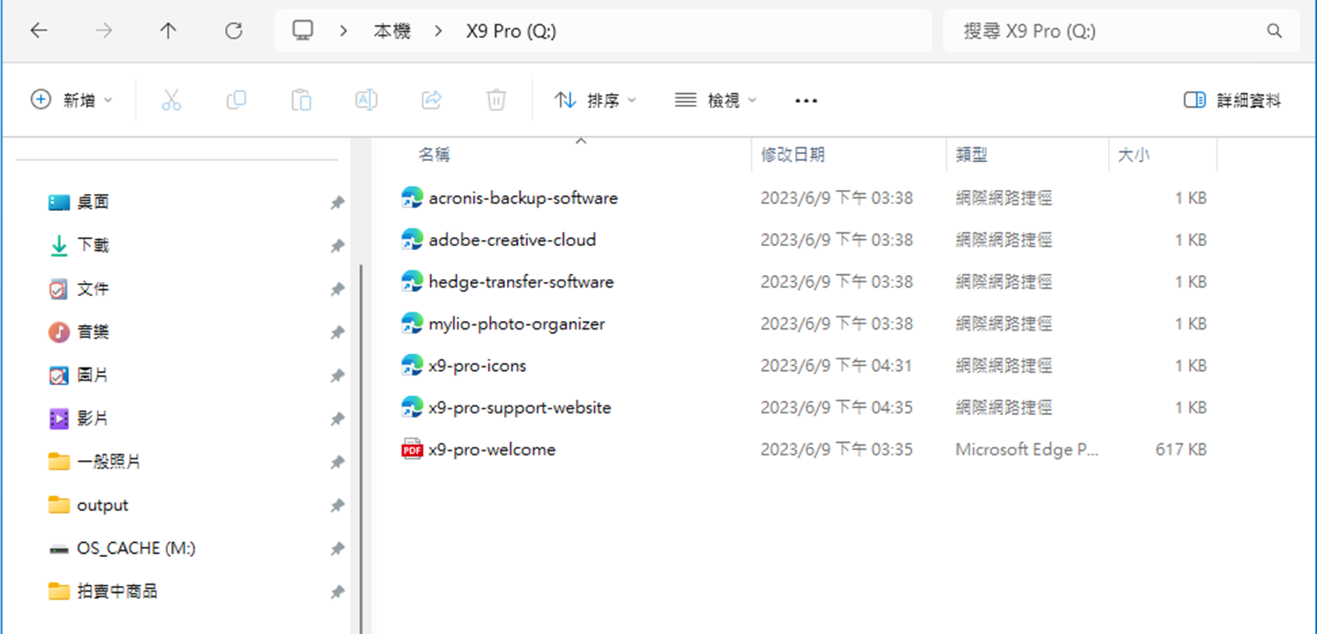This screenshot has width=1317, height=634.
Task: Click the pin icon next to 圖片
Action: [337, 375]
